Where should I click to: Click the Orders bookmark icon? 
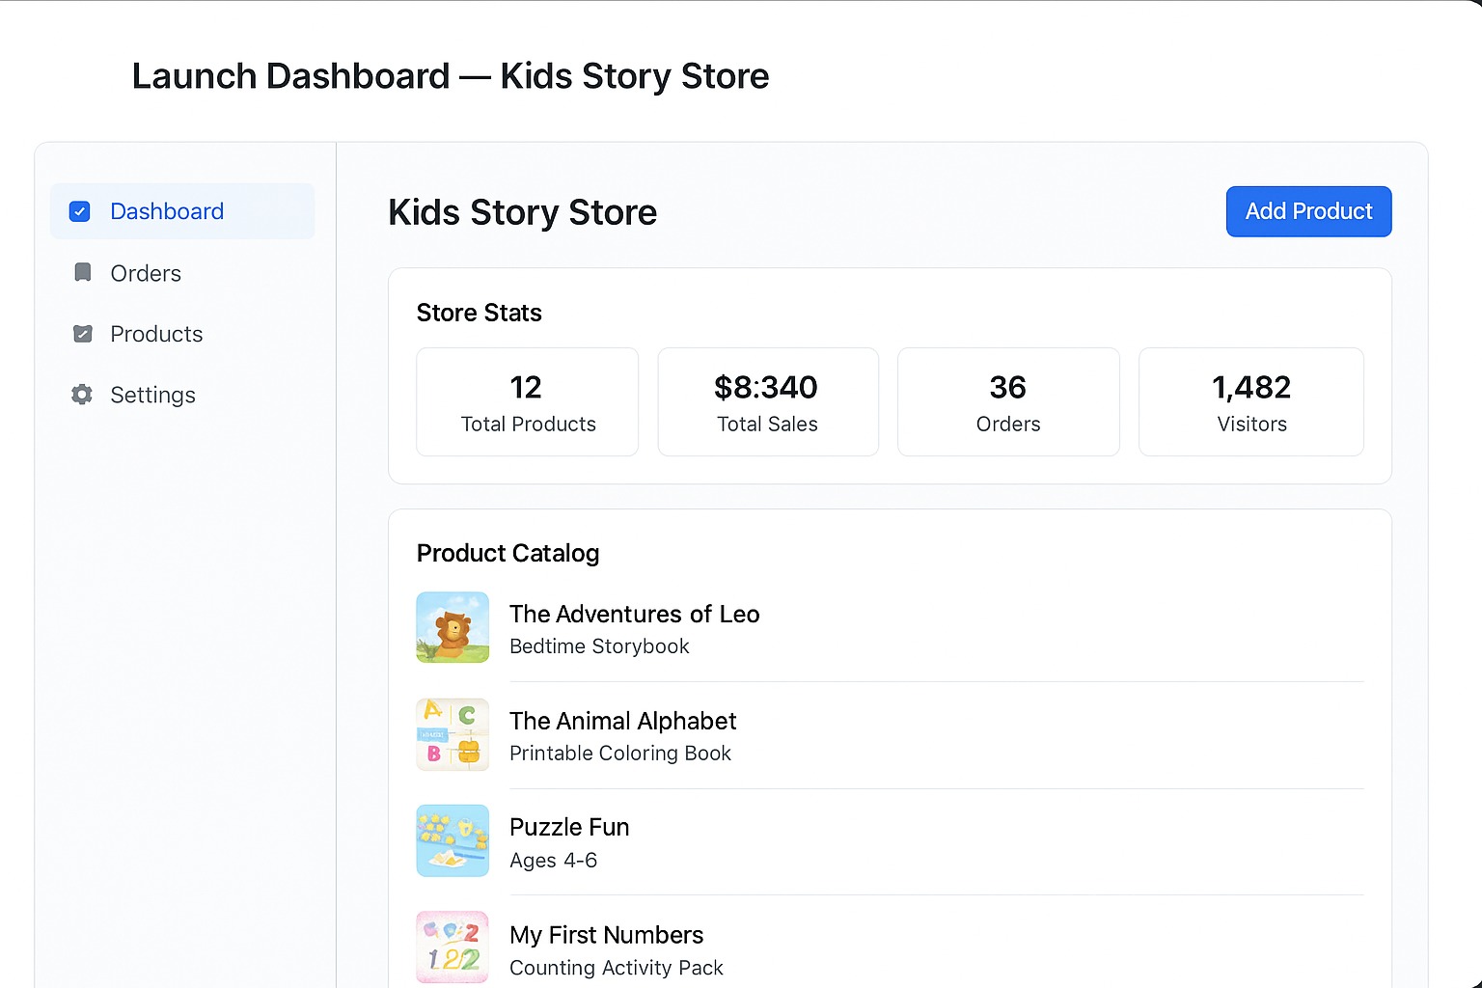coord(83,273)
